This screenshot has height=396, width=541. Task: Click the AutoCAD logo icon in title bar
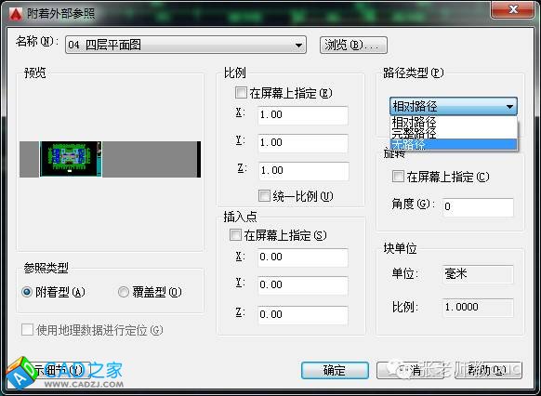point(15,14)
